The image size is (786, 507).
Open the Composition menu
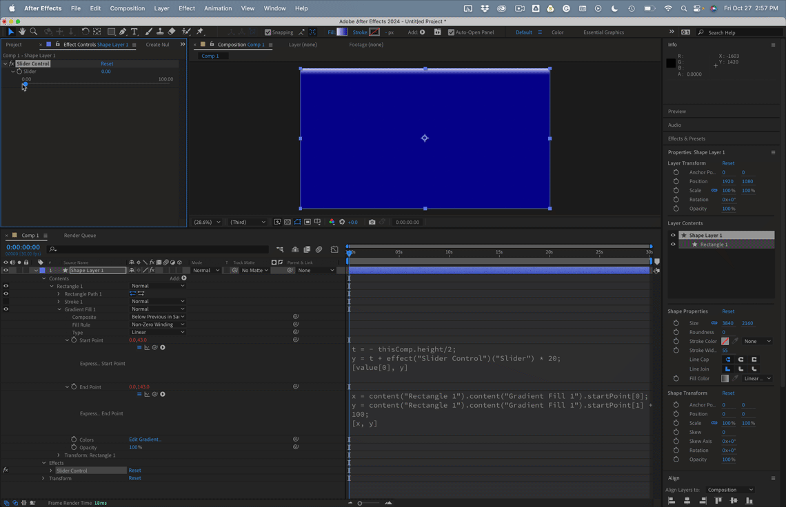(127, 8)
